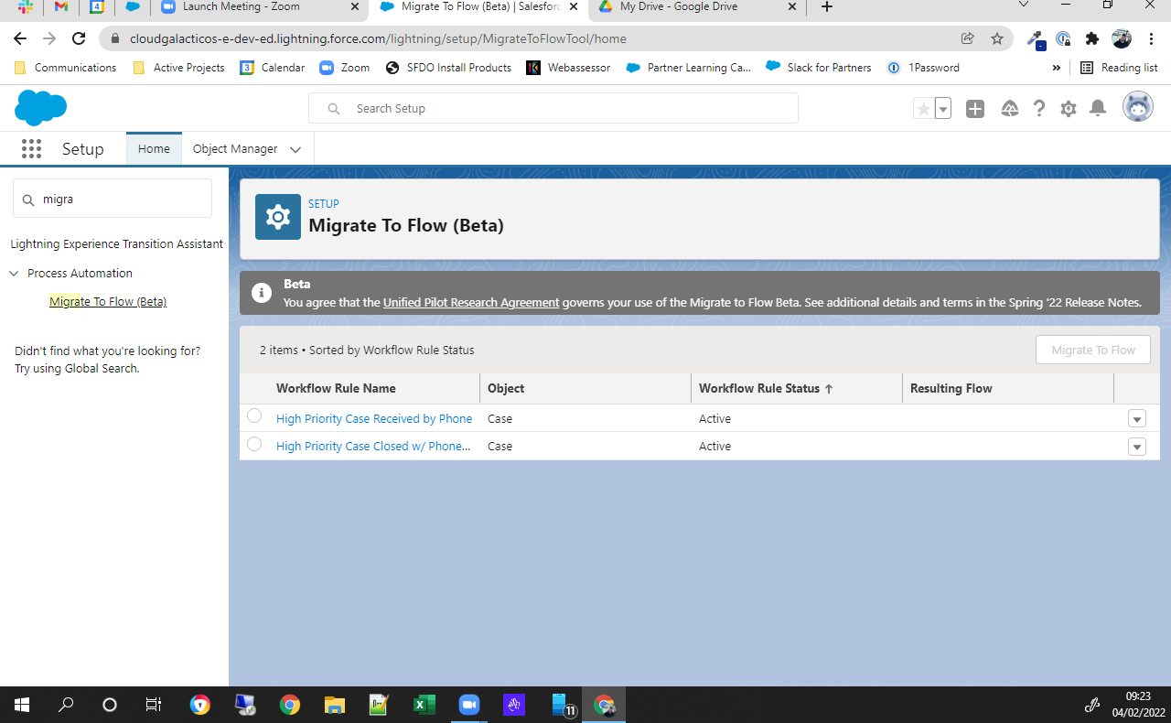Open High Priority Case Received by Phone rule
The image size is (1171, 723).
click(x=374, y=418)
